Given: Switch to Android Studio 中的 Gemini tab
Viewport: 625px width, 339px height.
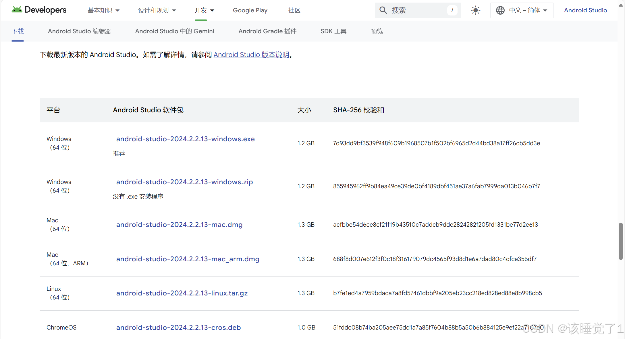Looking at the screenshot, I should click(x=175, y=31).
